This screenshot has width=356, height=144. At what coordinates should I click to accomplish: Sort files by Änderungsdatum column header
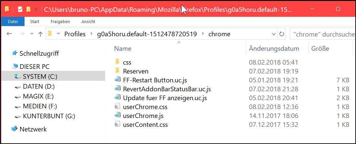tap(274, 48)
